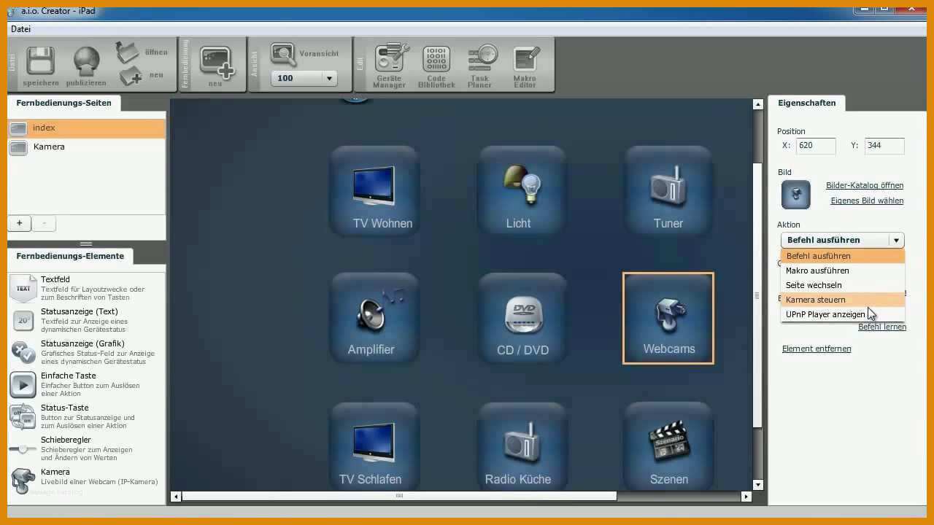Viewport: 934px width, 525px height.
Task: Select the Radio Küche button on canvas
Action: (x=522, y=446)
